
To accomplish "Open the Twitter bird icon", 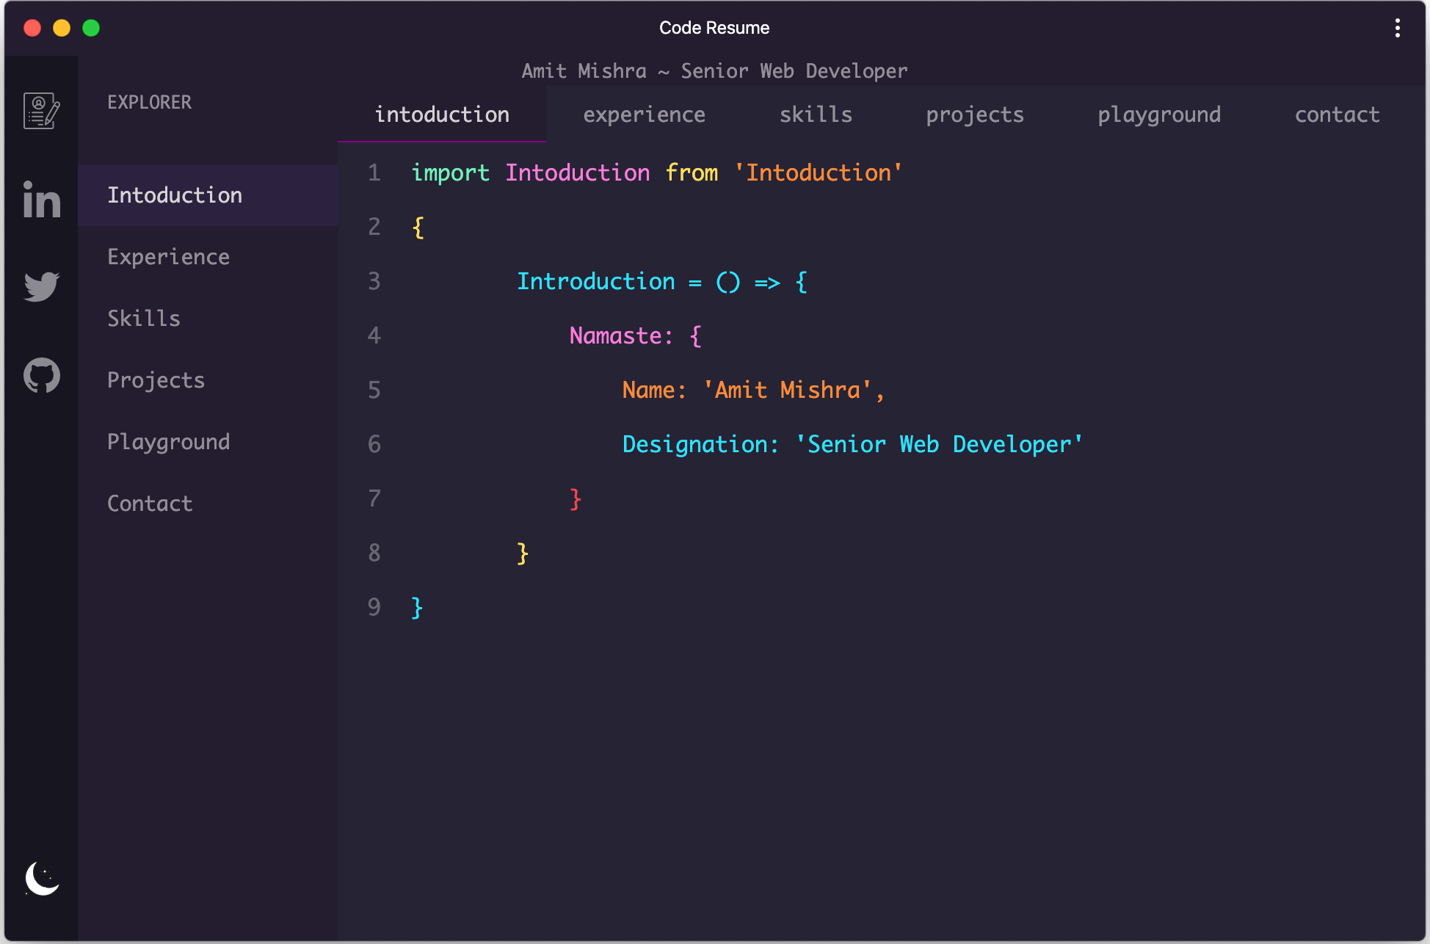I will click(x=41, y=286).
